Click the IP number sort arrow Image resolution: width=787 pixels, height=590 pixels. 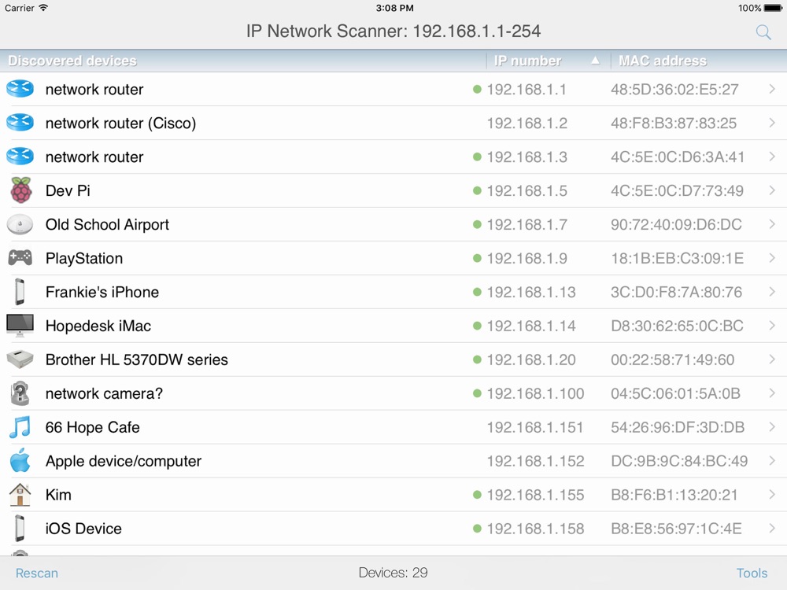coord(595,61)
